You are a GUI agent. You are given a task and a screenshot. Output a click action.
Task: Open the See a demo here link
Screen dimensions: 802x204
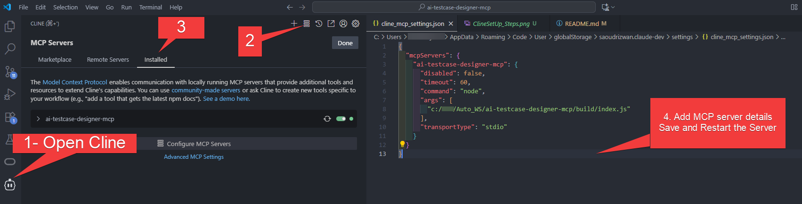tap(227, 98)
